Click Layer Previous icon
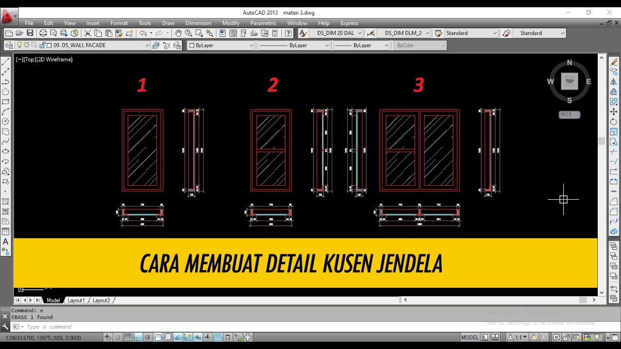621x349 pixels. click(166, 45)
